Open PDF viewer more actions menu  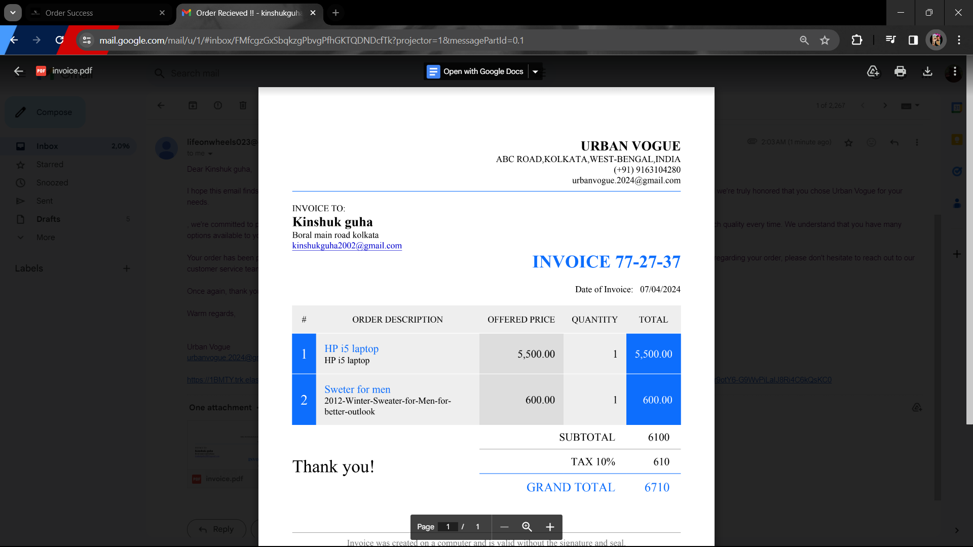955,71
